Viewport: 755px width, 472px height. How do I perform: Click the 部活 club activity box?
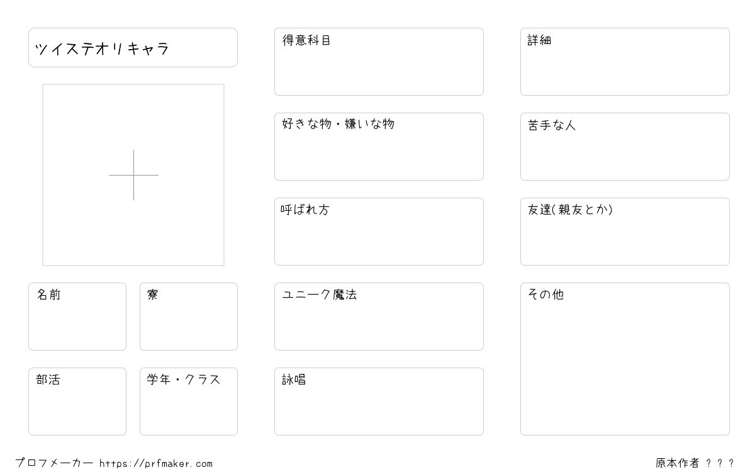coord(77,402)
